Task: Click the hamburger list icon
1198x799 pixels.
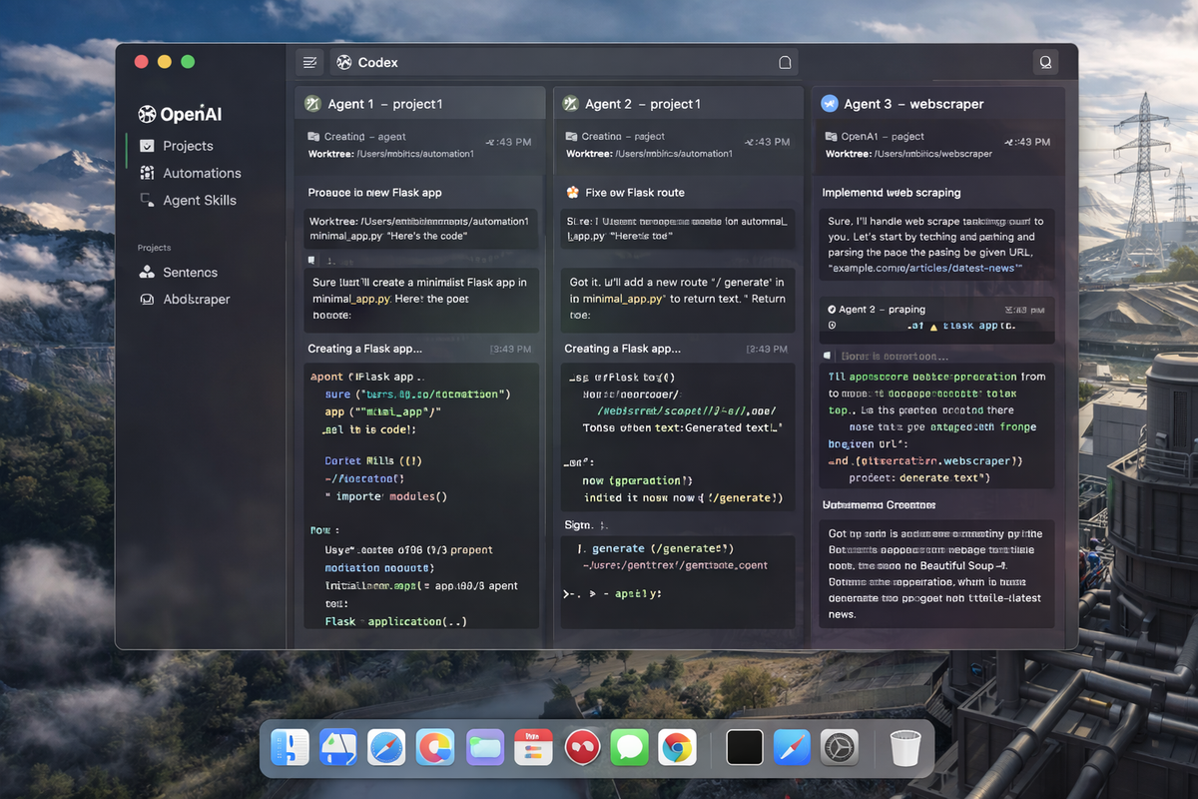Action: pyautogui.click(x=309, y=61)
